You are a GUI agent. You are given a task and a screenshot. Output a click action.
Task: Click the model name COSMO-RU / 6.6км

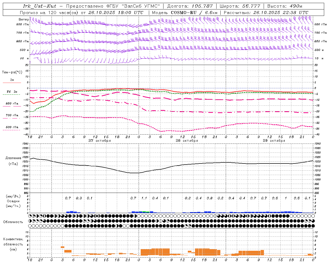[194, 13]
